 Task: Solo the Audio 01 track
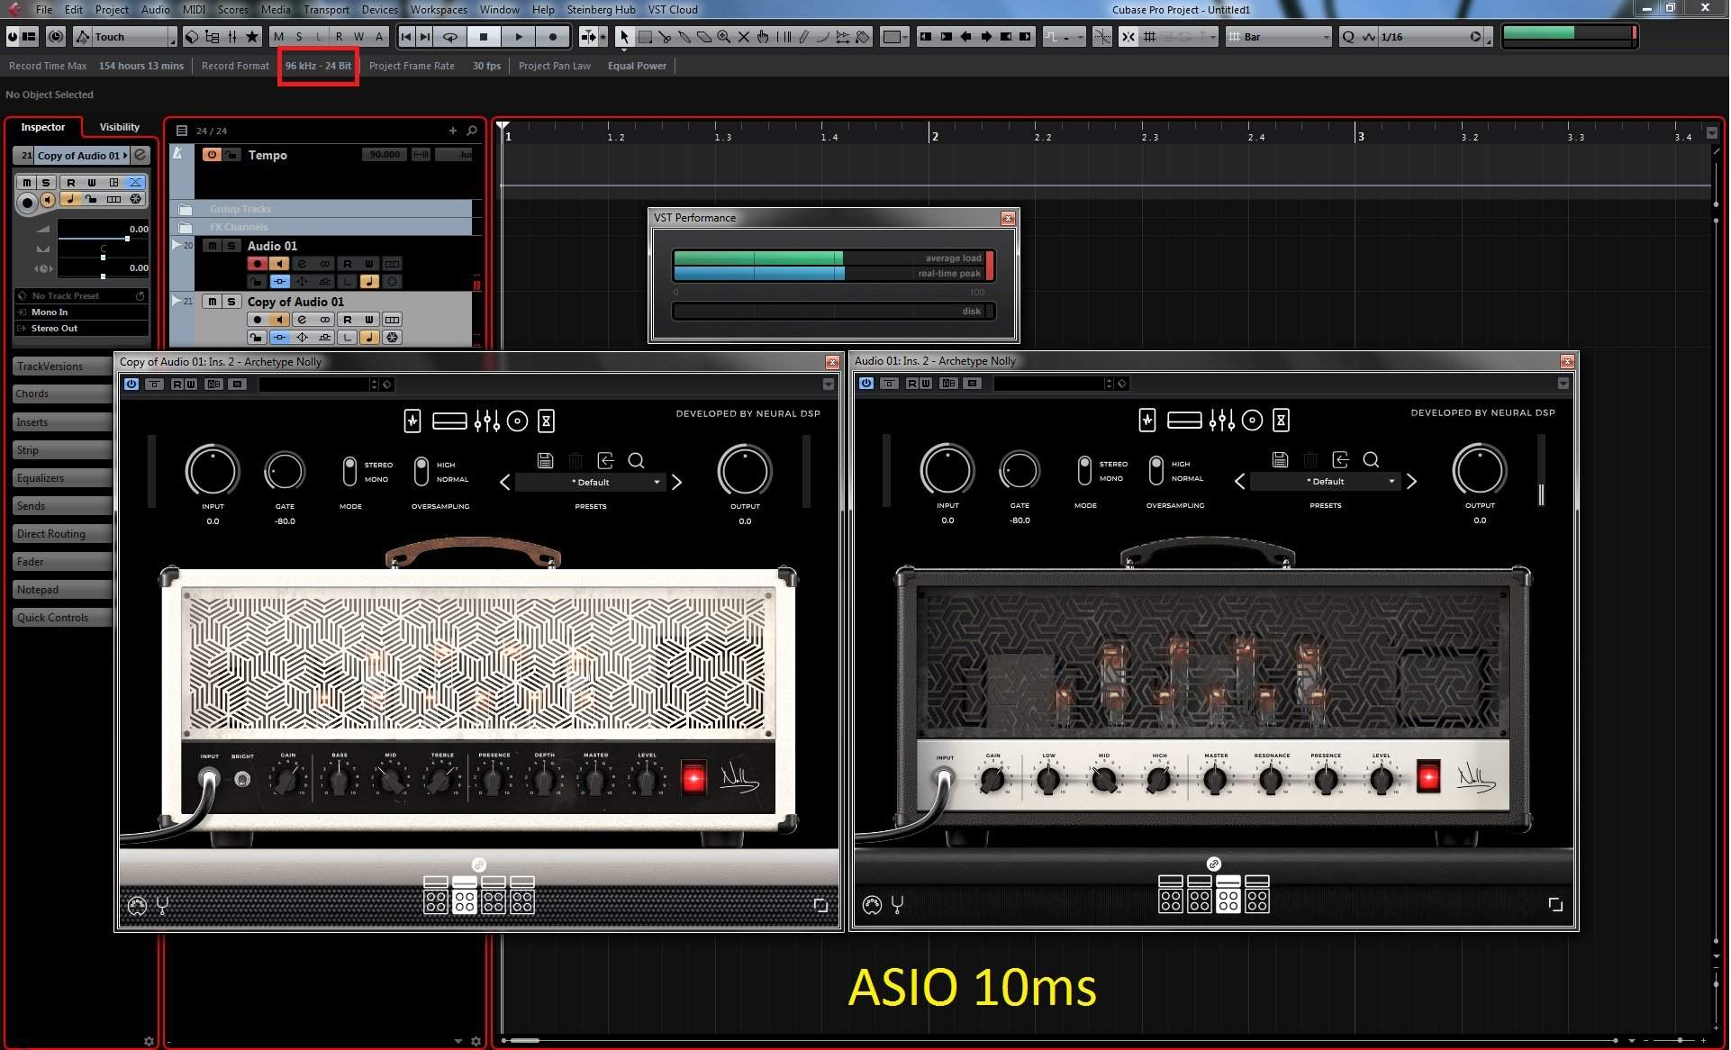[231, 246]
